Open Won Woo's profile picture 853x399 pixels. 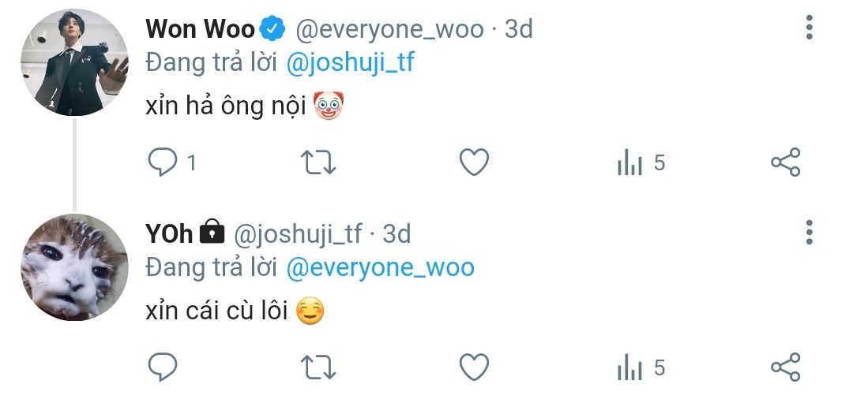pyautogui.click(x=74, y=62)
